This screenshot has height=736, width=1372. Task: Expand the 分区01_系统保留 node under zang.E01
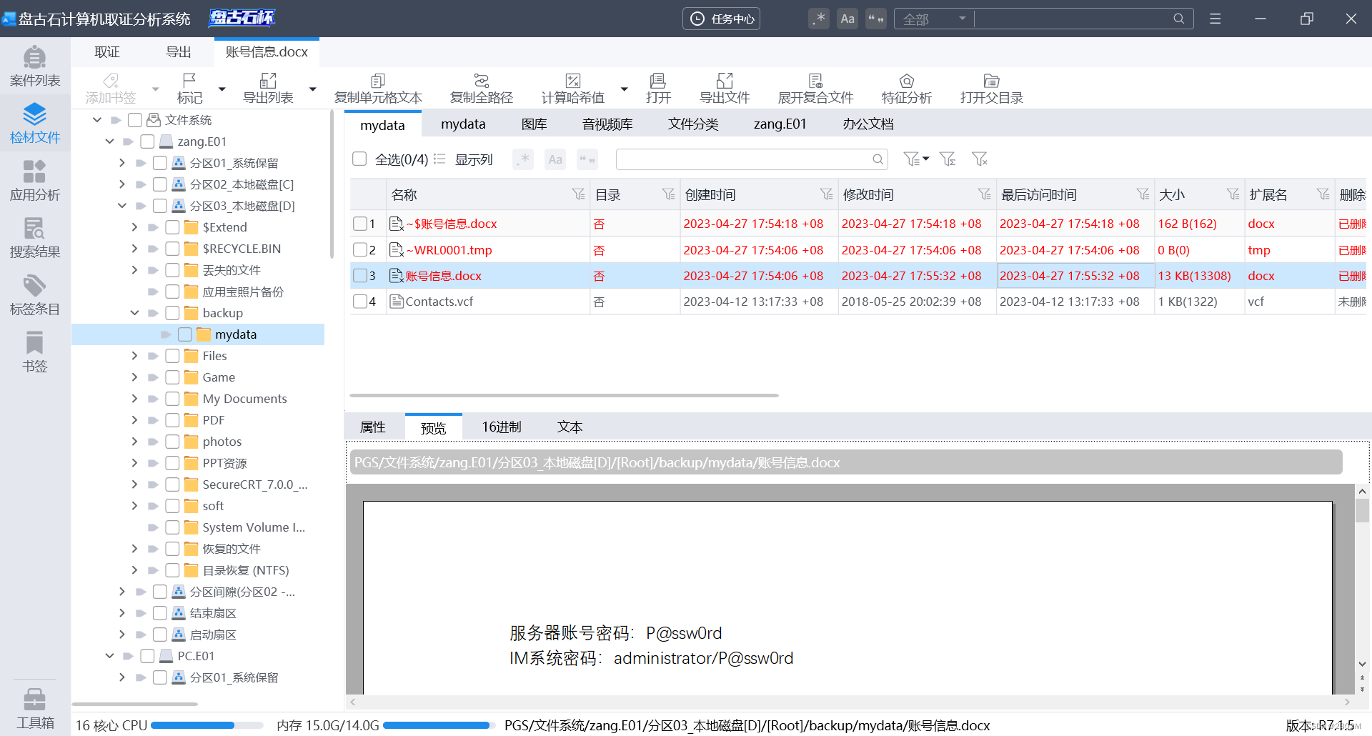click(122, 163)
